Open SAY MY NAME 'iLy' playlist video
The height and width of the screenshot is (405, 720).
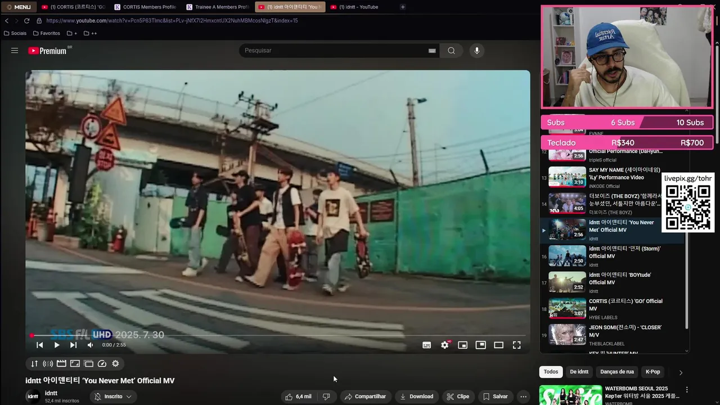tap(613, 177)
